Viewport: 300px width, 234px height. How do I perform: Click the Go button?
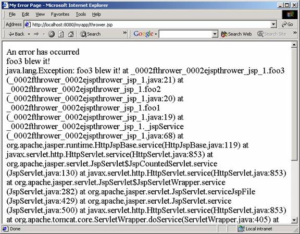pyautogui.click(x=287, y=24)
